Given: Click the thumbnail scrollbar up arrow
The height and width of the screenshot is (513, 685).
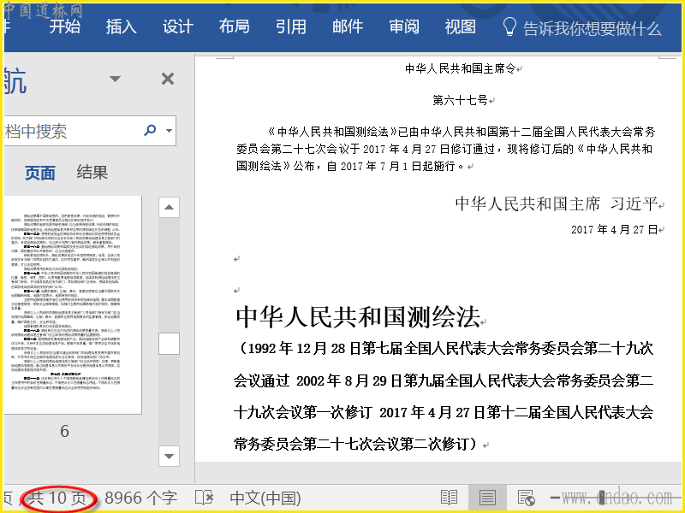Looking at the screenshot, I should [x=169, y=207].
